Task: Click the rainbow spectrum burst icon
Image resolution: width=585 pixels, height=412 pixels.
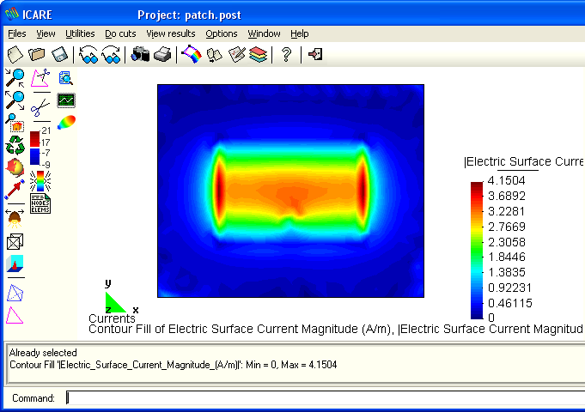Action: click(40, 181)
